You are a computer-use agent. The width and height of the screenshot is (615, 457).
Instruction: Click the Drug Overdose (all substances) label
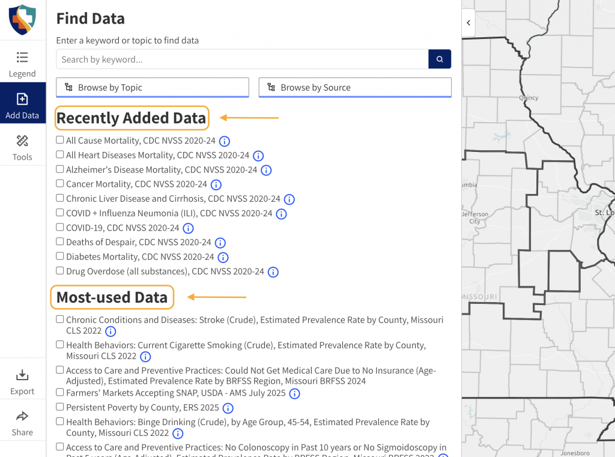coord(165,271)
